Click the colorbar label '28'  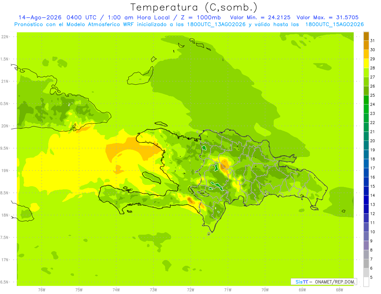coord(373,68)
